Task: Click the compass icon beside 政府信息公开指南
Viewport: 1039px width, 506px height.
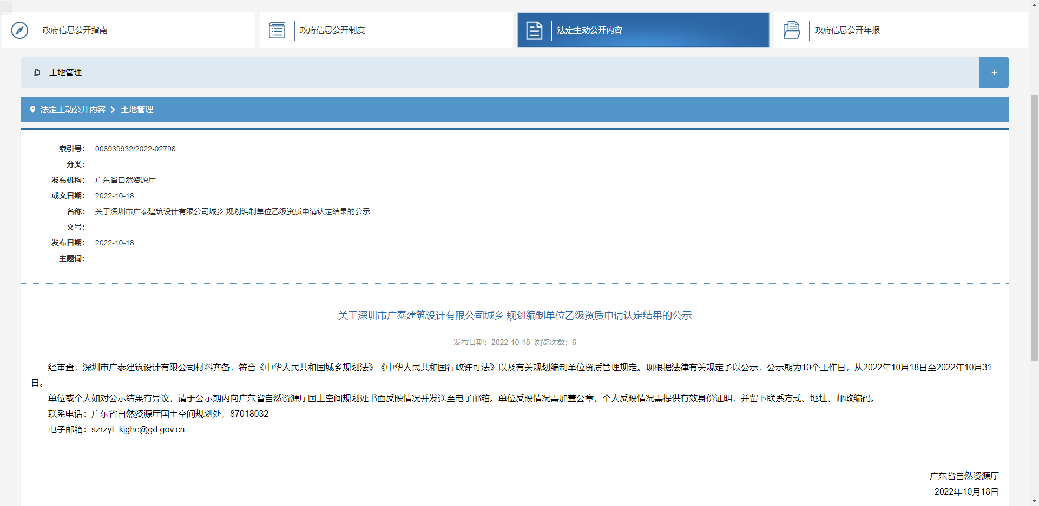Action: (x=19, y=30)
